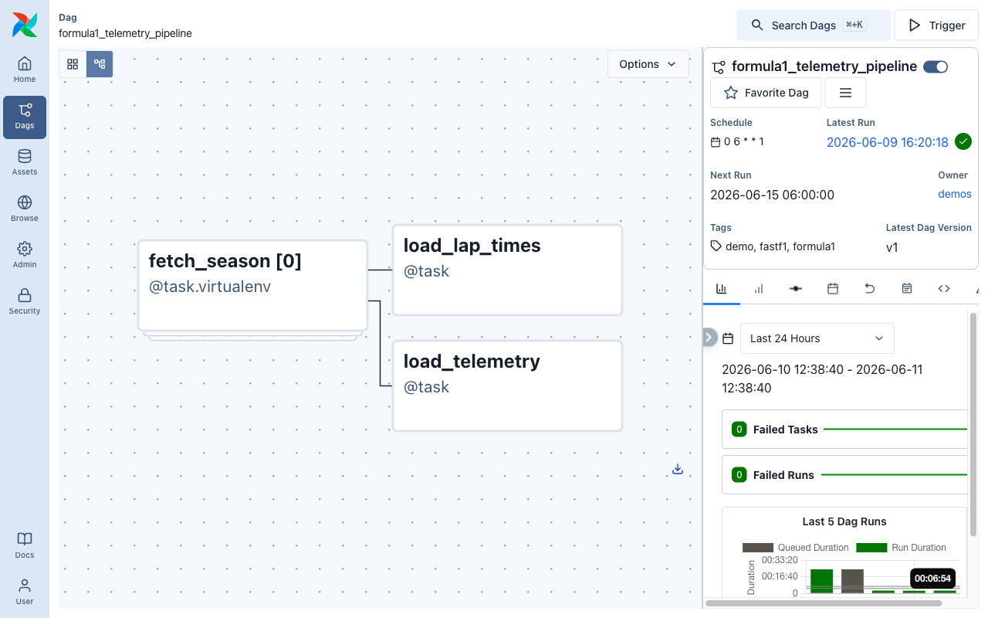Click the calendar icon beside Last 24 Hours

[x=728, y=338]
